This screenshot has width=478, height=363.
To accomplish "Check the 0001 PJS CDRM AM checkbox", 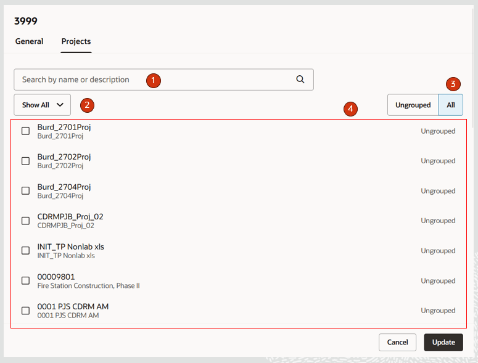I will pyautogui.click(x=26, y=311).
